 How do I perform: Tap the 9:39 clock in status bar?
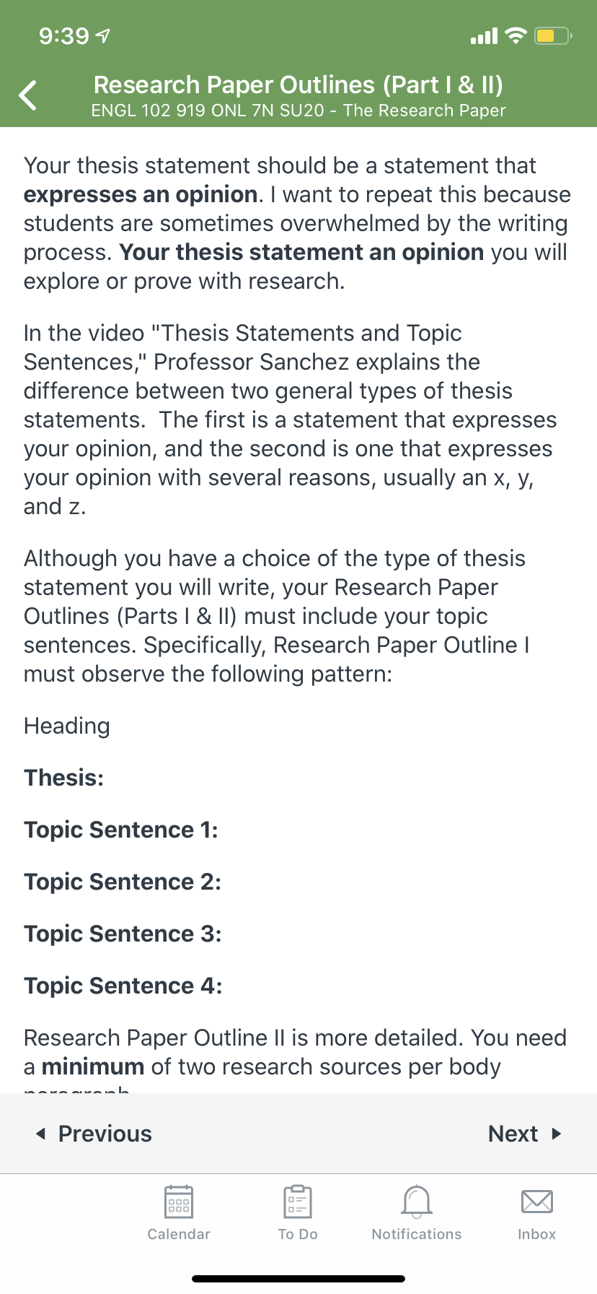click(64, 35)
